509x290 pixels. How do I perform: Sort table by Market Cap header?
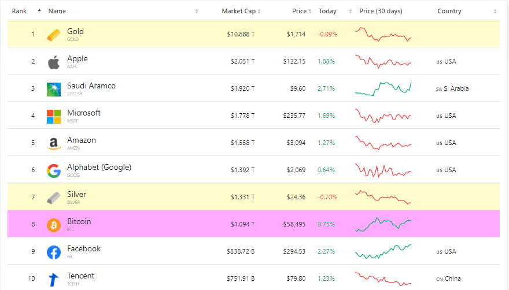pos(239,11)
